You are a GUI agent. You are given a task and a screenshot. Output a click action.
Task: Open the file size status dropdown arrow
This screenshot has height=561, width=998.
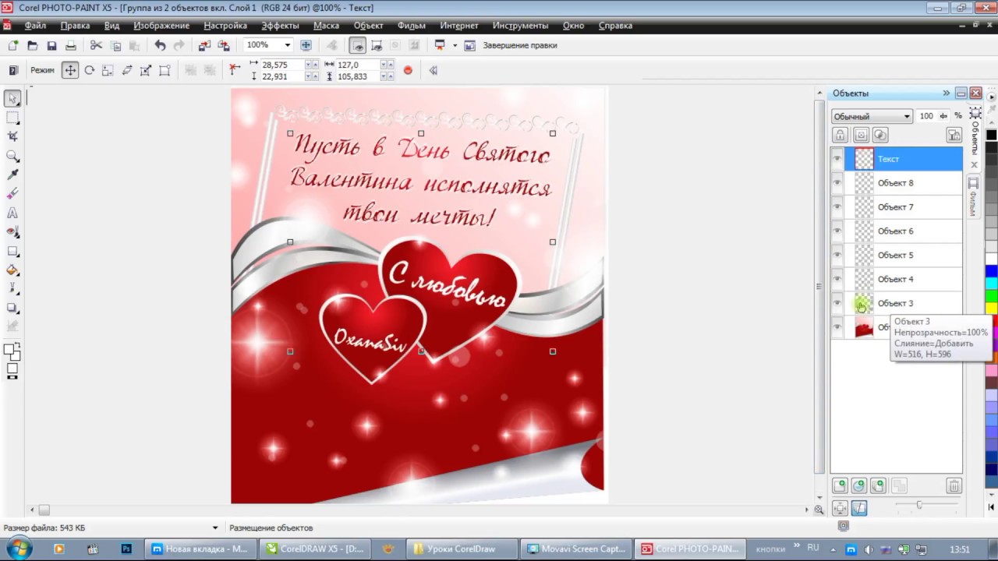pos(215,528)
